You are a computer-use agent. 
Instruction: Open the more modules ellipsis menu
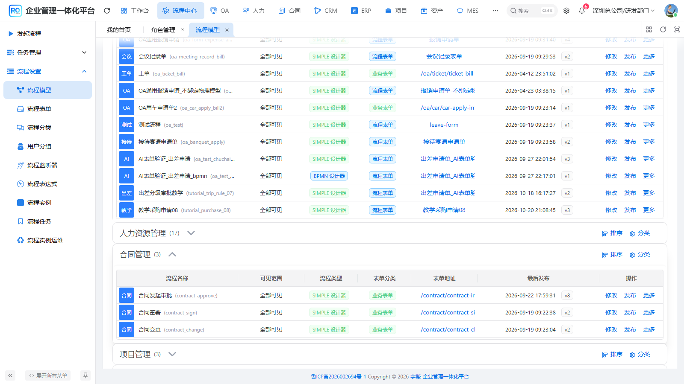coord(495,11)
